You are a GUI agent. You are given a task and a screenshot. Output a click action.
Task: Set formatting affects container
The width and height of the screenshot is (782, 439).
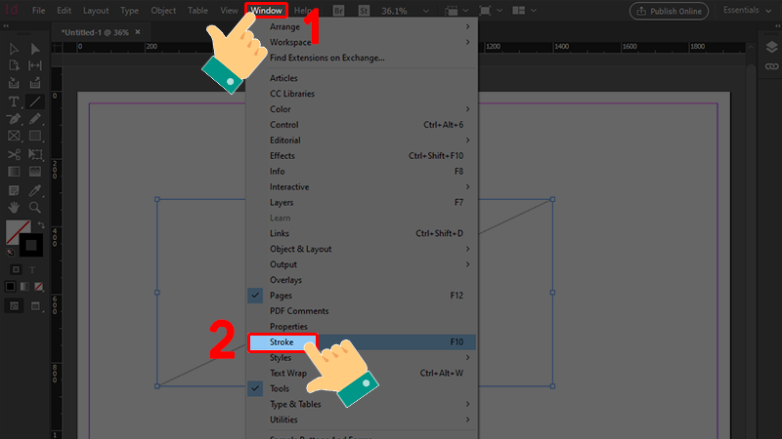[x=16, y=269]
